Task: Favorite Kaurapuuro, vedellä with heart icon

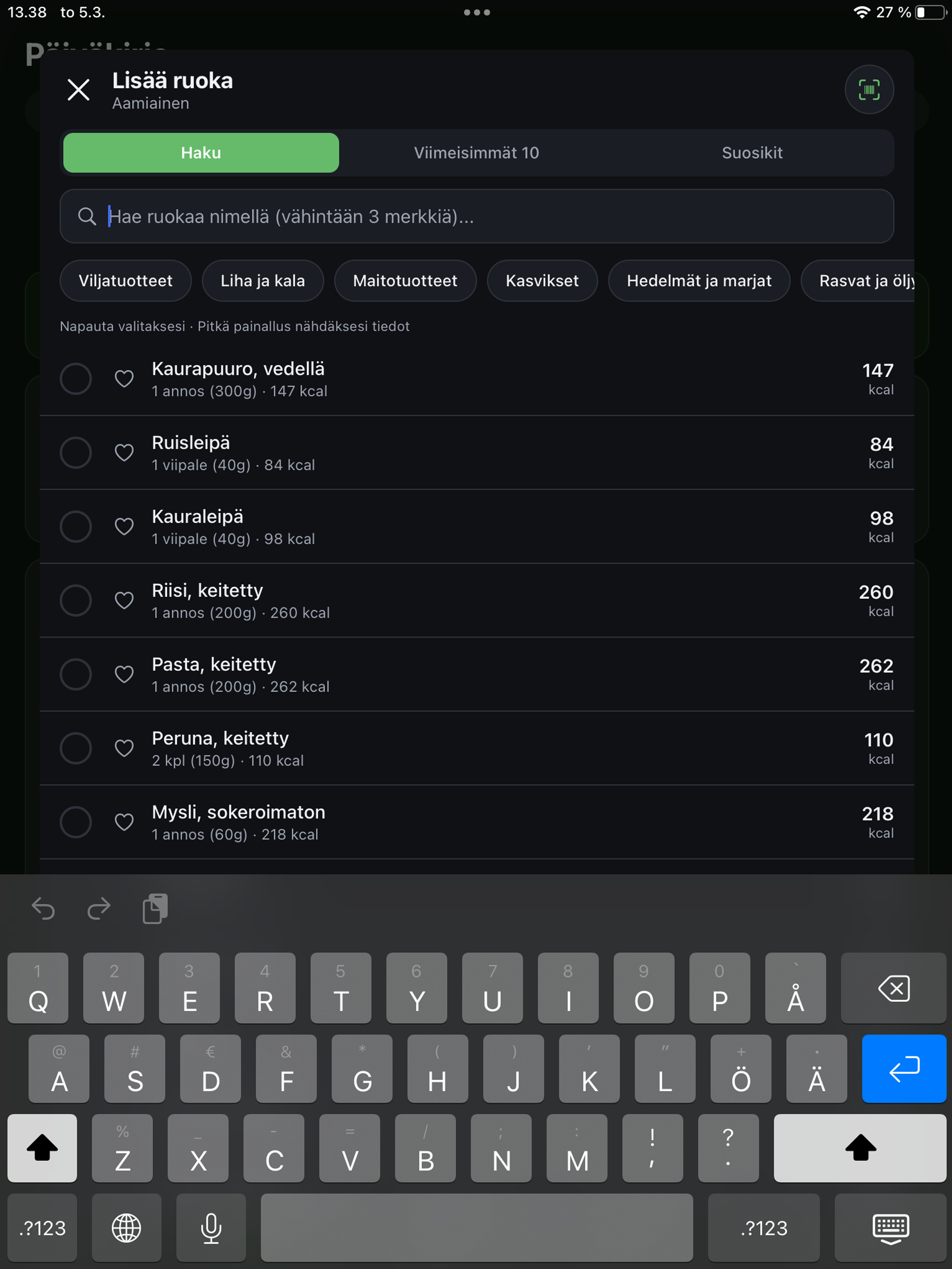Action: click(x=125, y=379)
